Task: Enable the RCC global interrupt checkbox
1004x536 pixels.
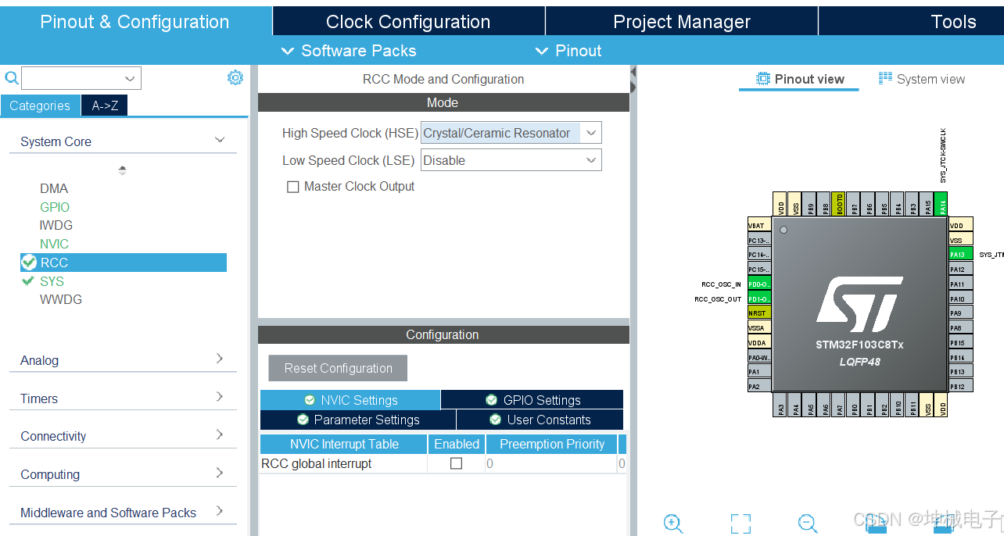Action: coord(457,463)
